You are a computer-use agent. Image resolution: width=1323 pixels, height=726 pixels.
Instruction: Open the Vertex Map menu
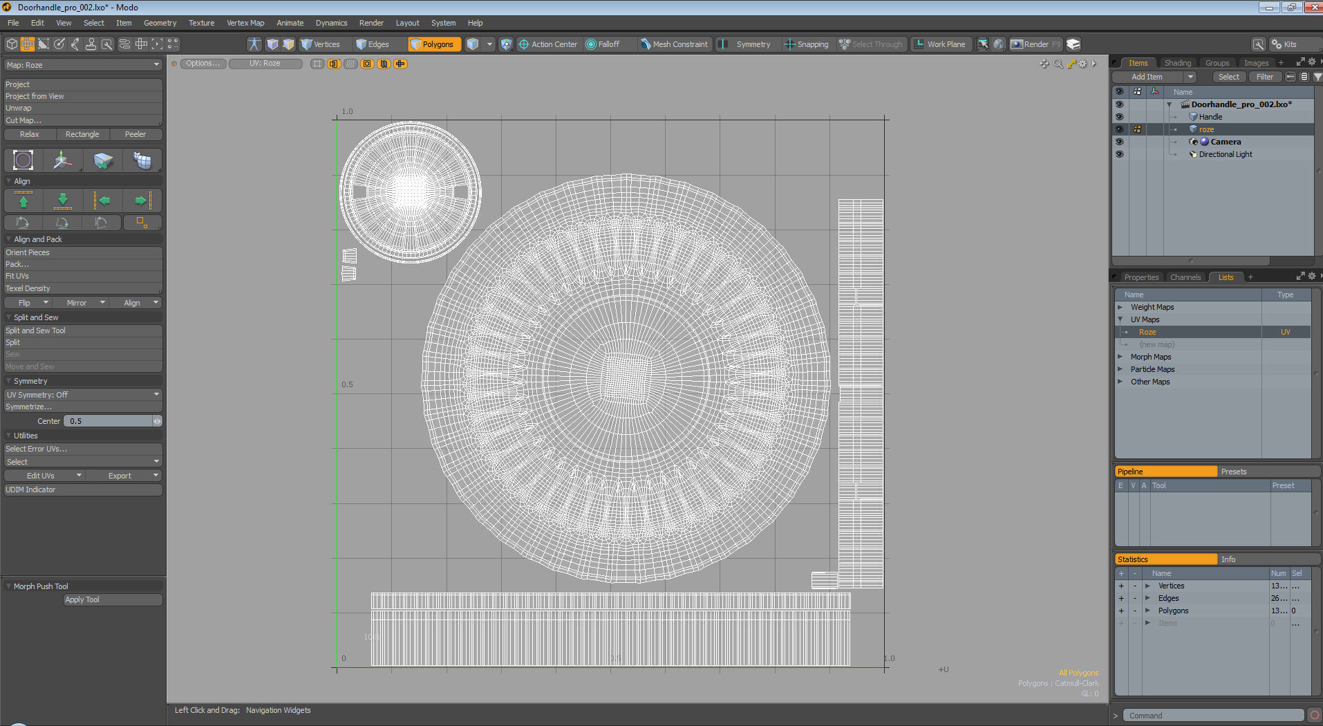coord(245,23)
